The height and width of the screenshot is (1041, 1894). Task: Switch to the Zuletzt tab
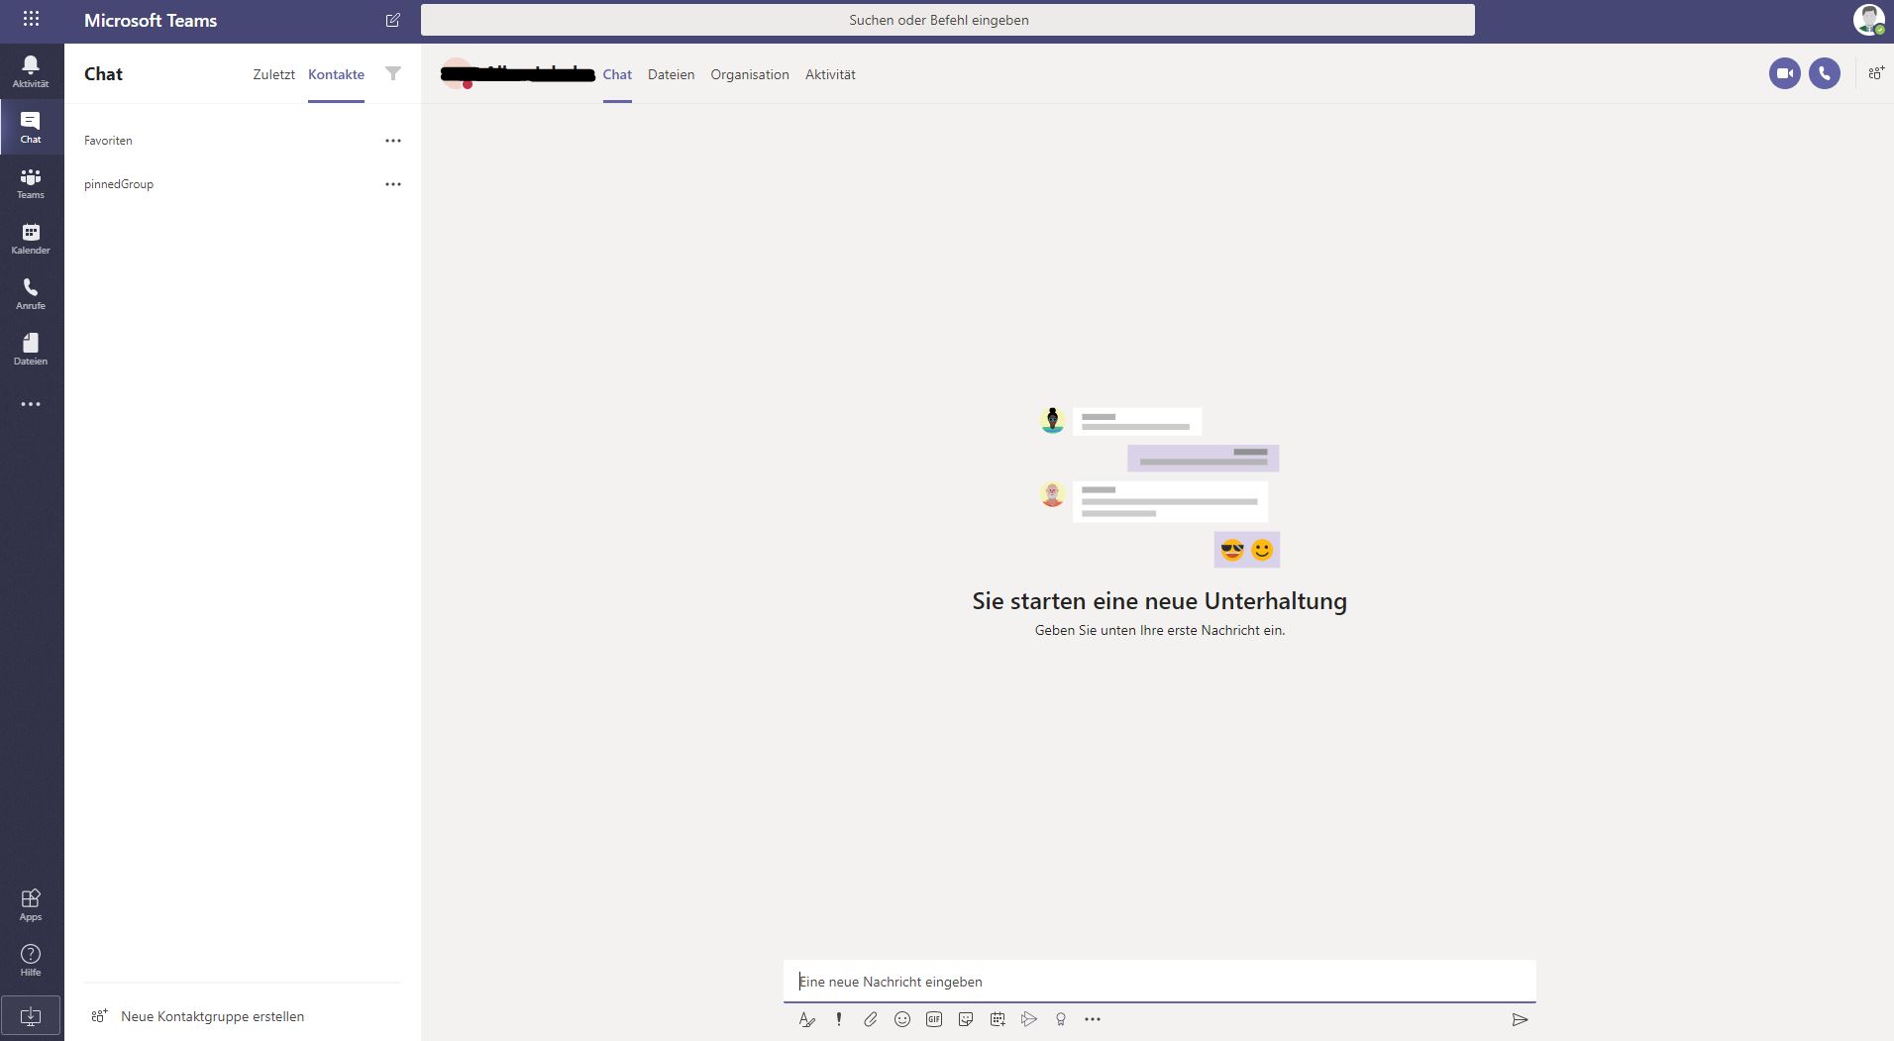pyautogui.click(x=273, y=74)
